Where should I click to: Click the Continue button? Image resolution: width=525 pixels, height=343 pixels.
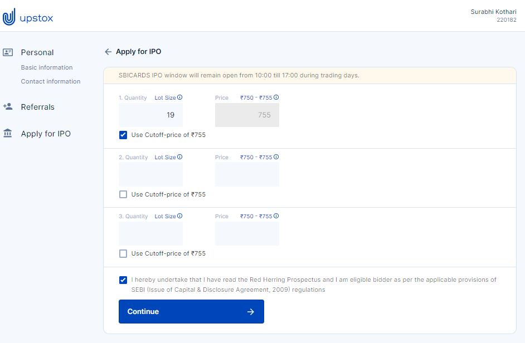click(191, 312)
